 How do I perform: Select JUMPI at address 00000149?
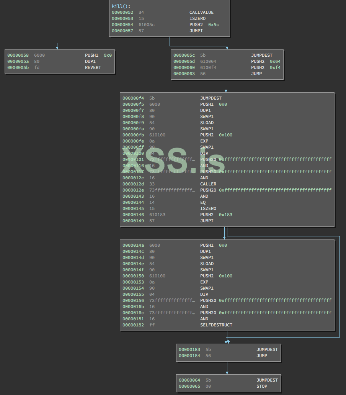pyautogui.click(x=207, y=221)
